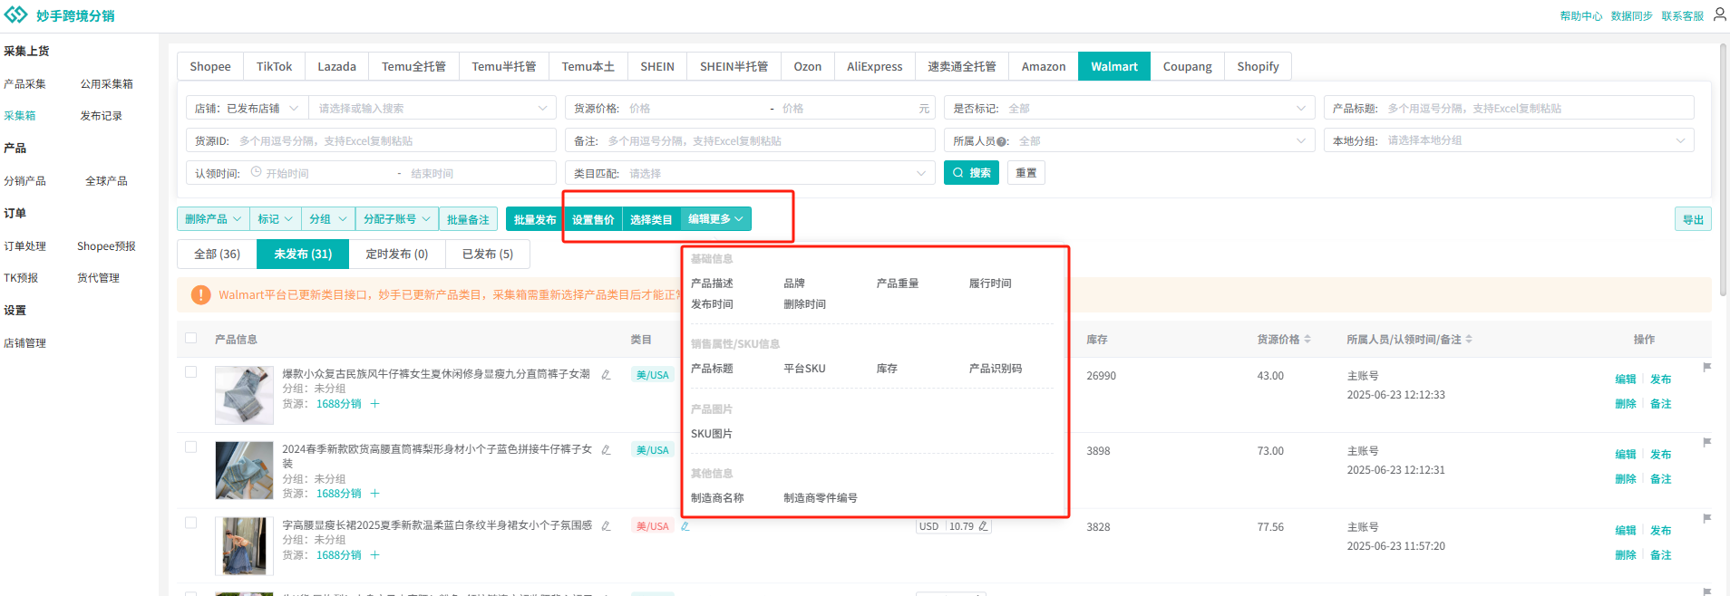This screenshot has height=596, width=1730.
Task: Click the flag icon on the 26990 stock row
Action: point(1706,367)
